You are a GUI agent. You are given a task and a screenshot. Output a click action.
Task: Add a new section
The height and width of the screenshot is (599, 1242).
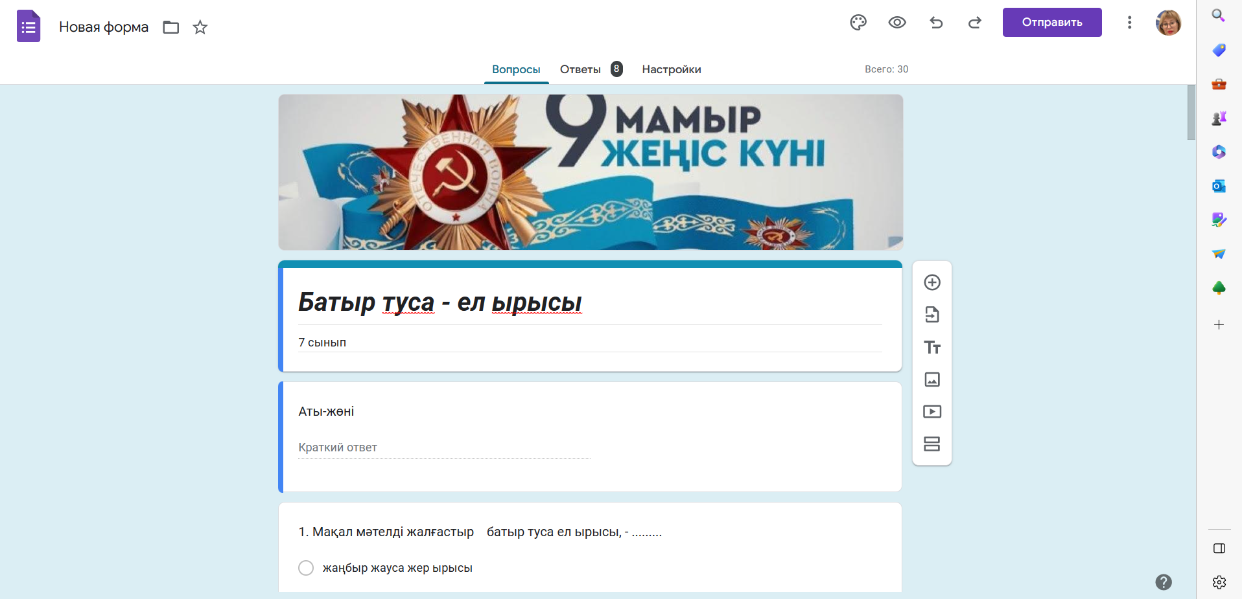click(932, 444)
